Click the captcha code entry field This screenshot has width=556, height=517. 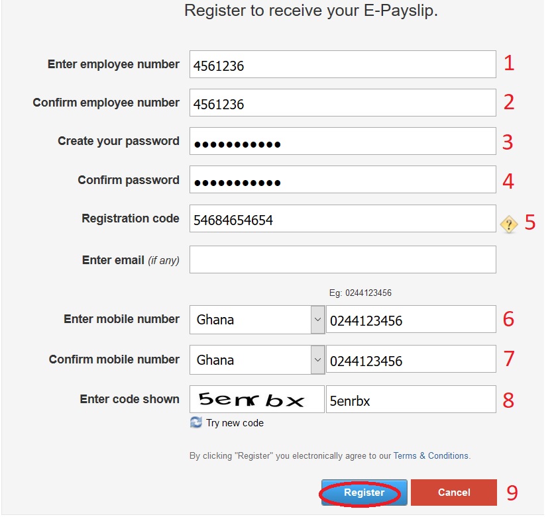click(x=410, y=400)
